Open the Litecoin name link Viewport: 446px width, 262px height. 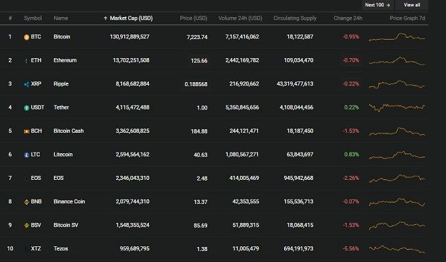(x=63, y=154)
